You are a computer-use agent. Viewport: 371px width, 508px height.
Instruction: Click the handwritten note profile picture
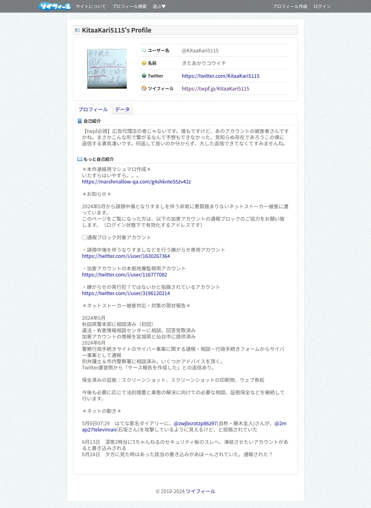click(107, 69)
